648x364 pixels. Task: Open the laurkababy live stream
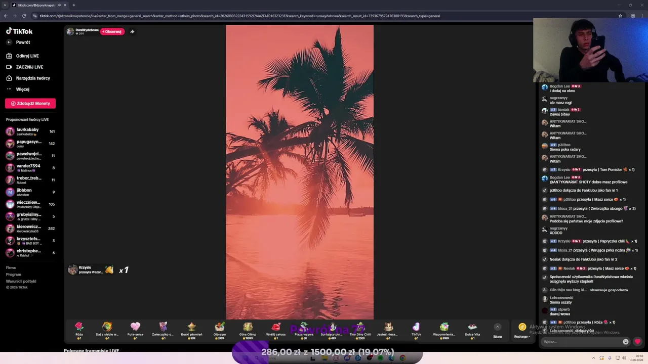30,131
